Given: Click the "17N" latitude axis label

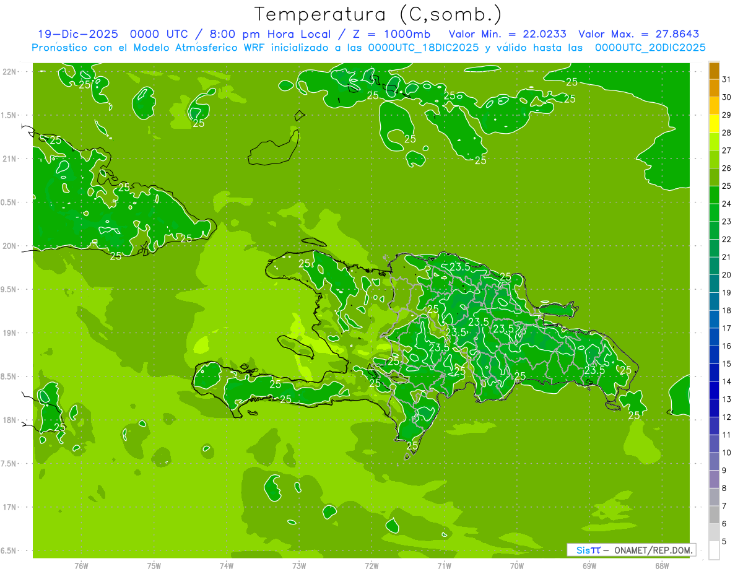Looking at the screenshot, I should pos(11,507).
